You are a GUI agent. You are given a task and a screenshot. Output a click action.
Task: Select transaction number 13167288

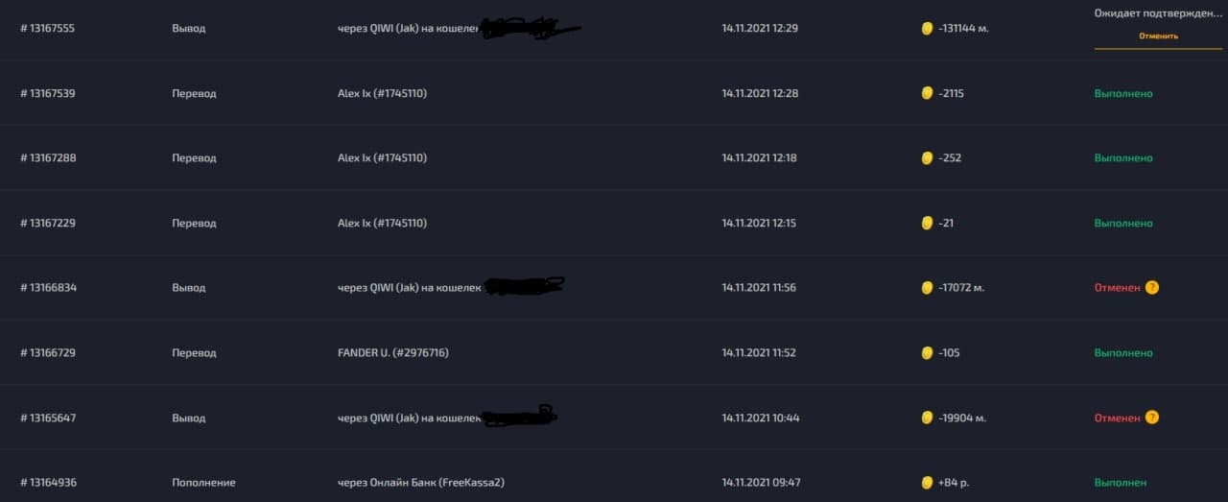(x=48, y=158)
